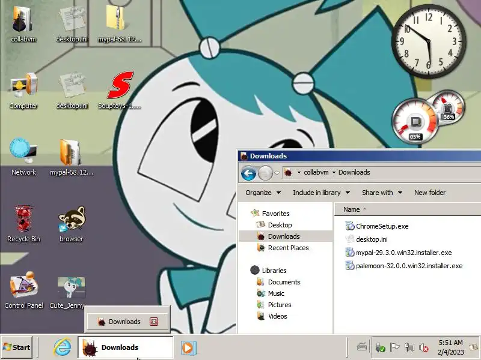Screen dimensions: 481x360
Task: Open the Videos library
Action: [277, 316]
